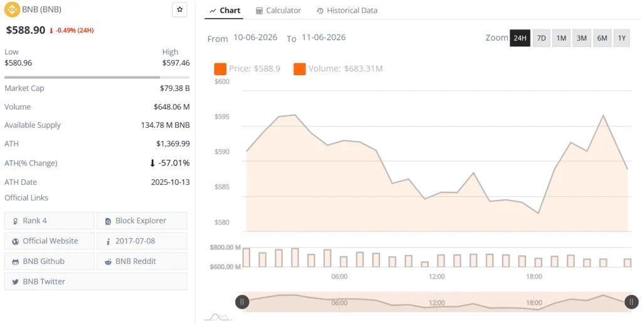Click the Price: $588.9 legend label
The height and width of the screenshot is (324, 642).
(x=255, y=69)
